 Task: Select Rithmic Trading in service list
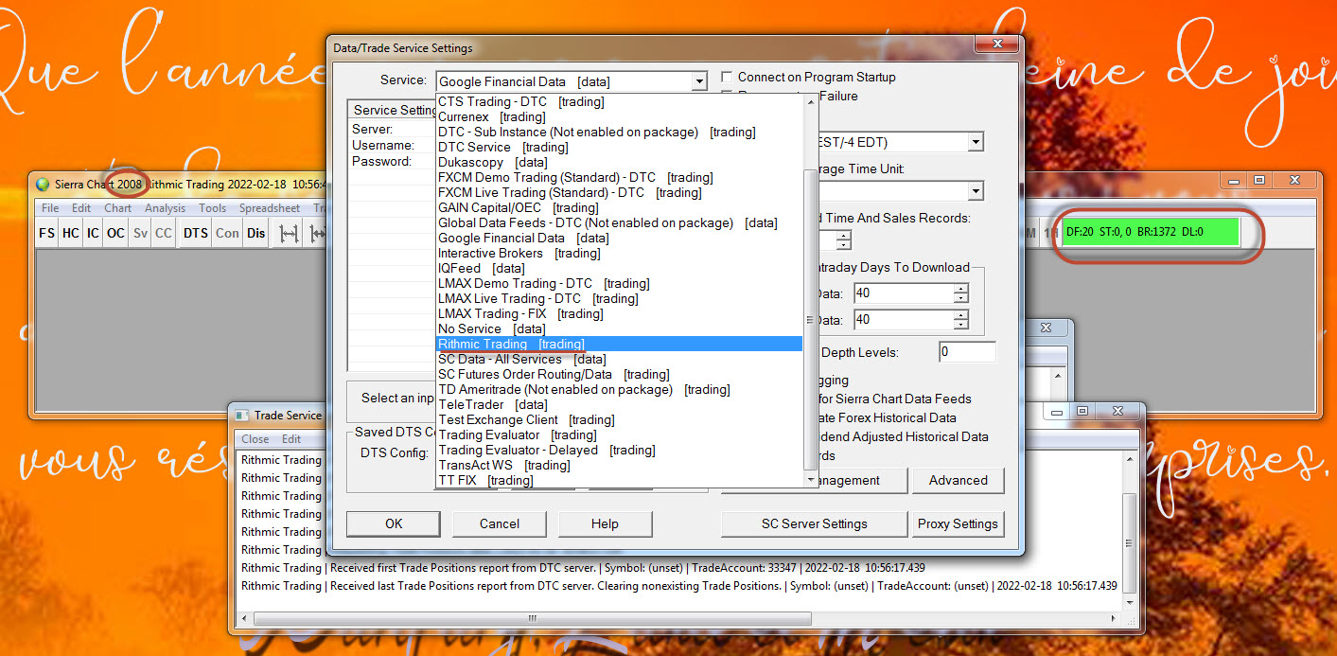pos(619,344)
